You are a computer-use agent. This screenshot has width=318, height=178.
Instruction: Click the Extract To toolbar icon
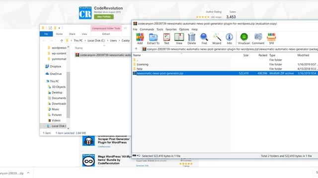point(153,39)
